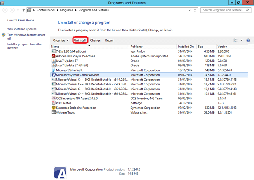Viewport: 254px width, 180px height.
Task: Click the Java 7 Update 67 (64-bit) icon
Action: (x=53, y=65)
